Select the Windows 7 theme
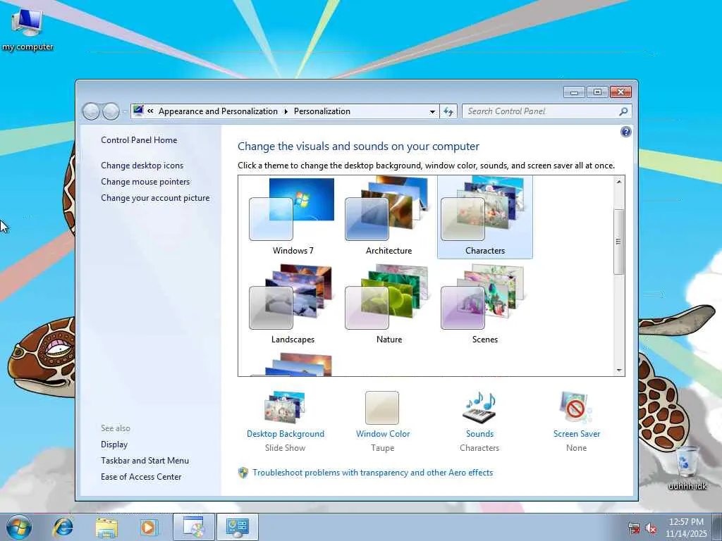The width and height of the screenshot is (722, 541). coord(293,216)
